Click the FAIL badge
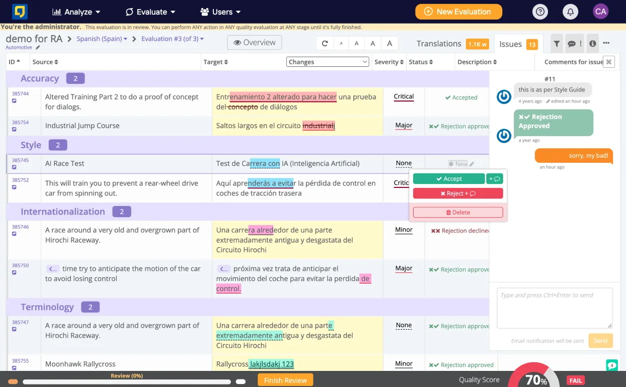Screen dimensions: 626x387 pos(576,380)
